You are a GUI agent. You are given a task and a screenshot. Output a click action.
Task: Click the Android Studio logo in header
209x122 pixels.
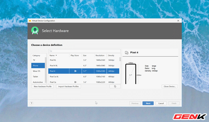35,31
